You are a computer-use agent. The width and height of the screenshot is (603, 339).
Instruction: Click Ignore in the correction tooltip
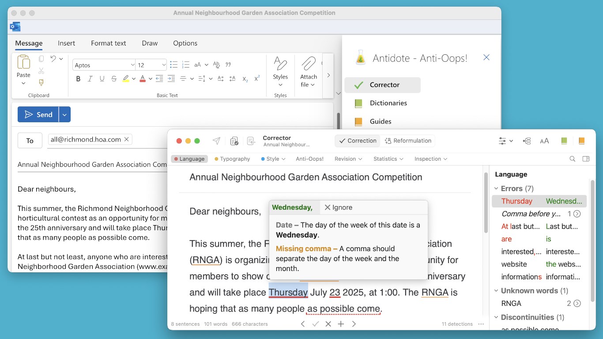pos(338,207)
